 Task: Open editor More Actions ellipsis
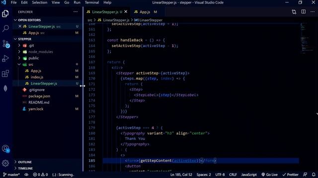pyautogui.click(x=313, y=12)
